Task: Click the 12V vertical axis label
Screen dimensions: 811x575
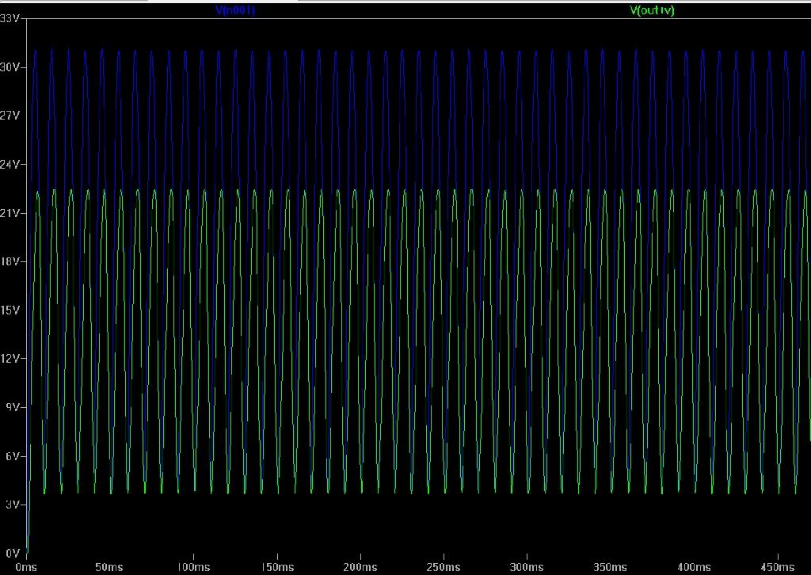Action: point(10,359)
